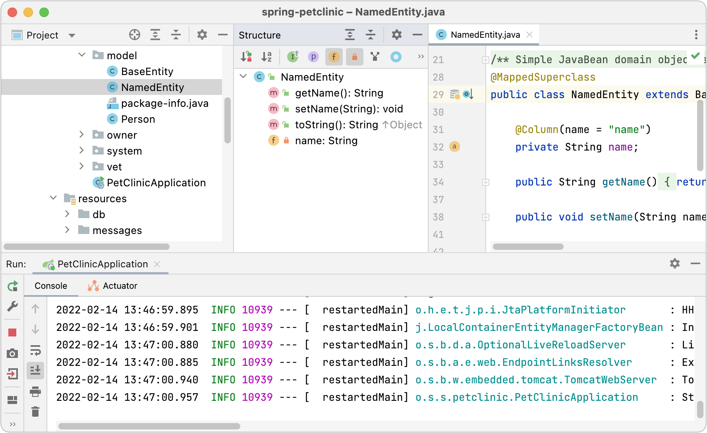Close the NamedEntity.java editor tab
Screen dimensions: 707x433
529,35
